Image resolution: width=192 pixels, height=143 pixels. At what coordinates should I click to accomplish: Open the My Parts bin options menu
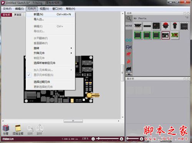pyautogui.click(x=187, y=17)
